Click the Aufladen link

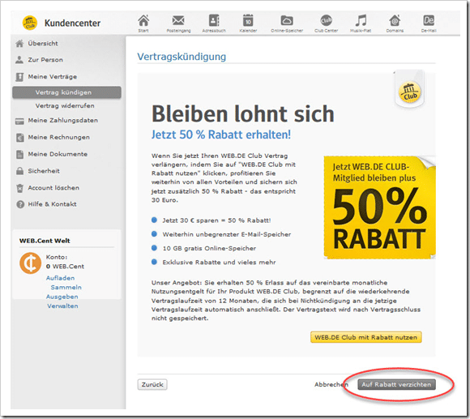pos(60,278)
